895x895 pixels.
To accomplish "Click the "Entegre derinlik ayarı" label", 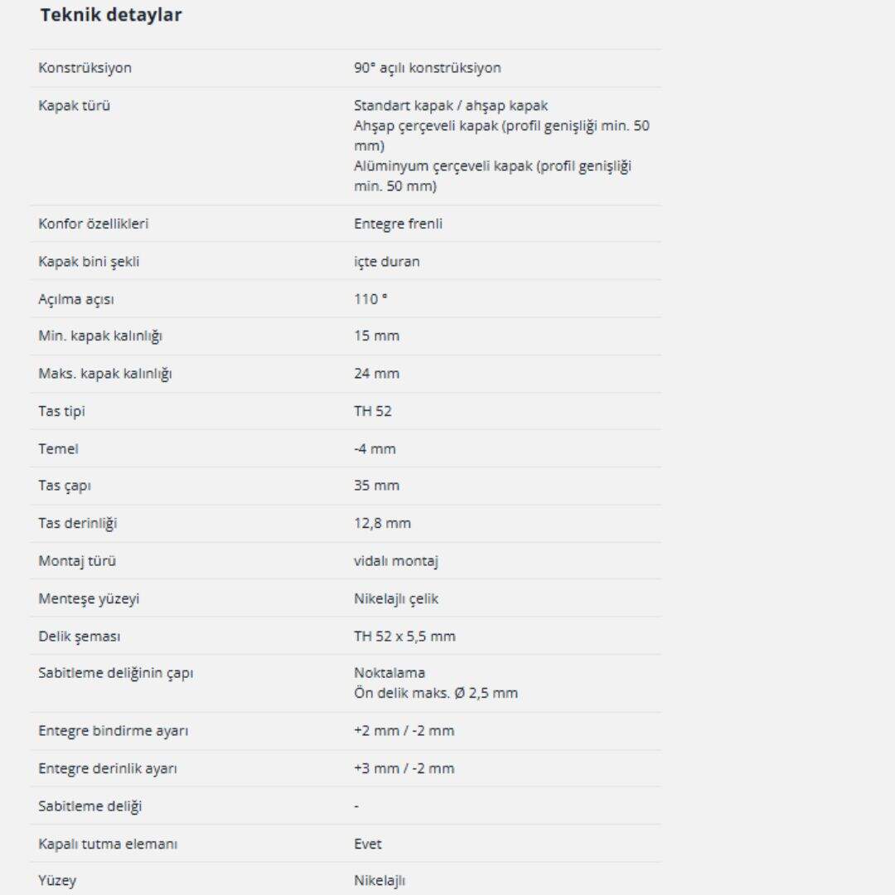I will (x=108, y=768).
